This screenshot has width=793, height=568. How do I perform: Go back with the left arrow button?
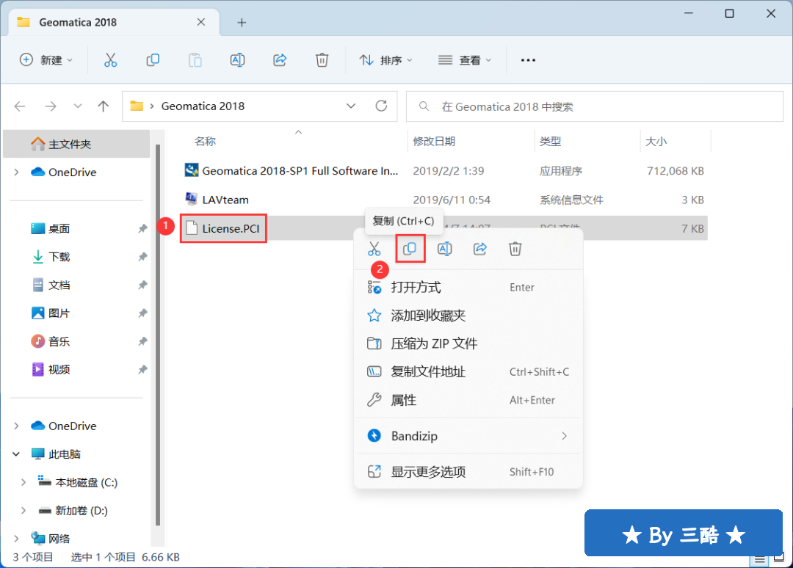click(21, 106)
